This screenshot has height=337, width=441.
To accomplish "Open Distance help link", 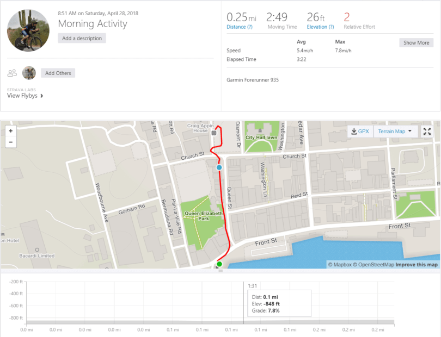I will coord(240,27).
